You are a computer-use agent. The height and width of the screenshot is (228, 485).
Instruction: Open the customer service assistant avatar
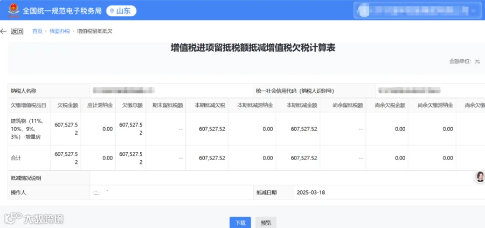click(480, 177)
